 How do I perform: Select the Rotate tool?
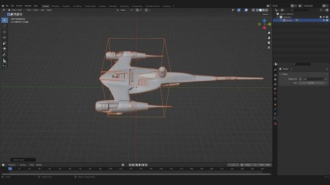[x=5, y=38]
